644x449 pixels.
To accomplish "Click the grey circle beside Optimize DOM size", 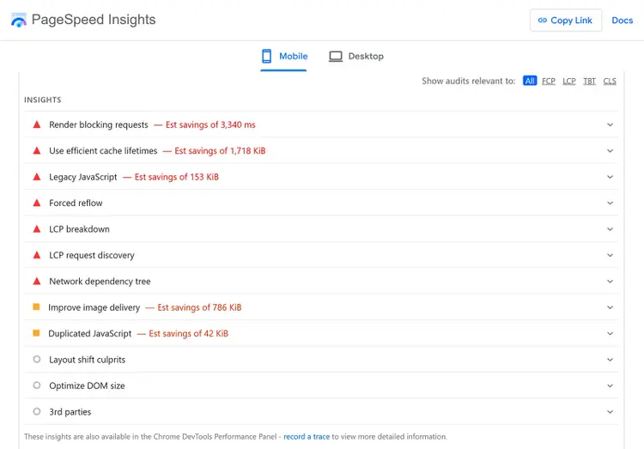I will (x=37, y=385).
